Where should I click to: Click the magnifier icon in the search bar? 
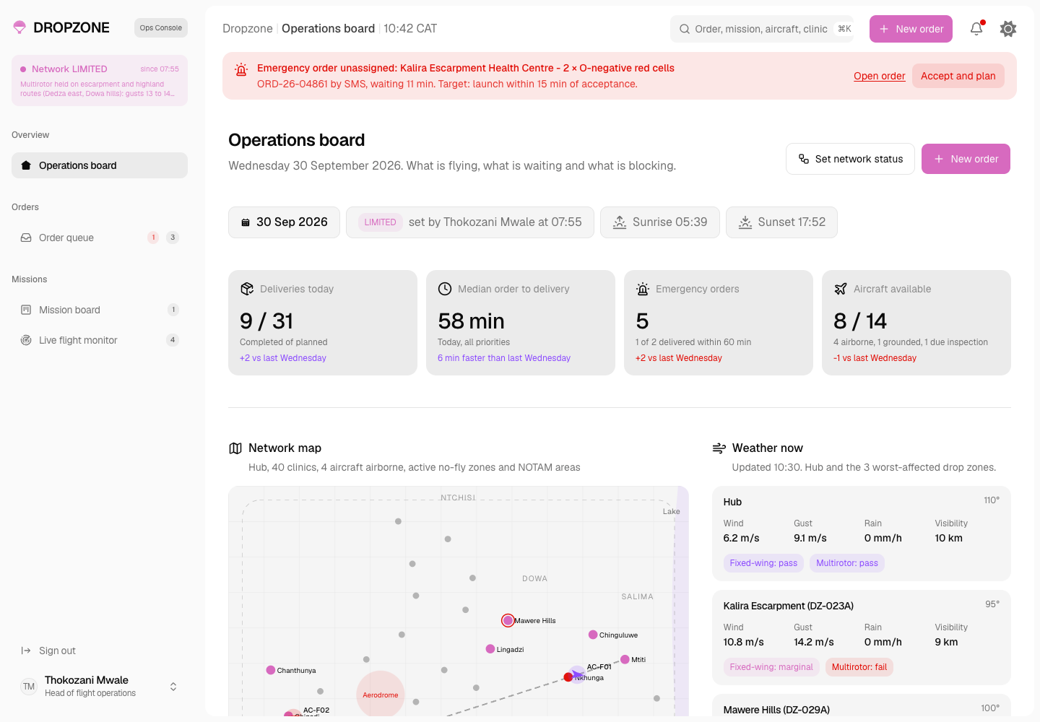click(x=685, y=29)
